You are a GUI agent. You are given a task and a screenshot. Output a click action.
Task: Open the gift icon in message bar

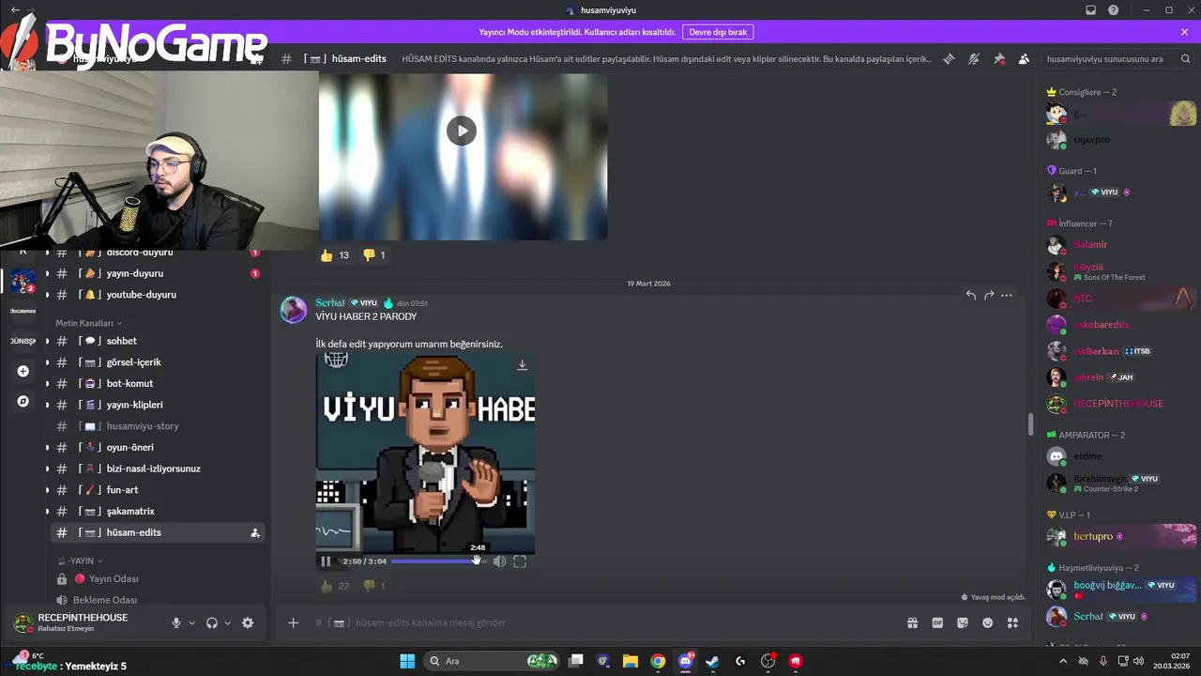pos(912,622)
